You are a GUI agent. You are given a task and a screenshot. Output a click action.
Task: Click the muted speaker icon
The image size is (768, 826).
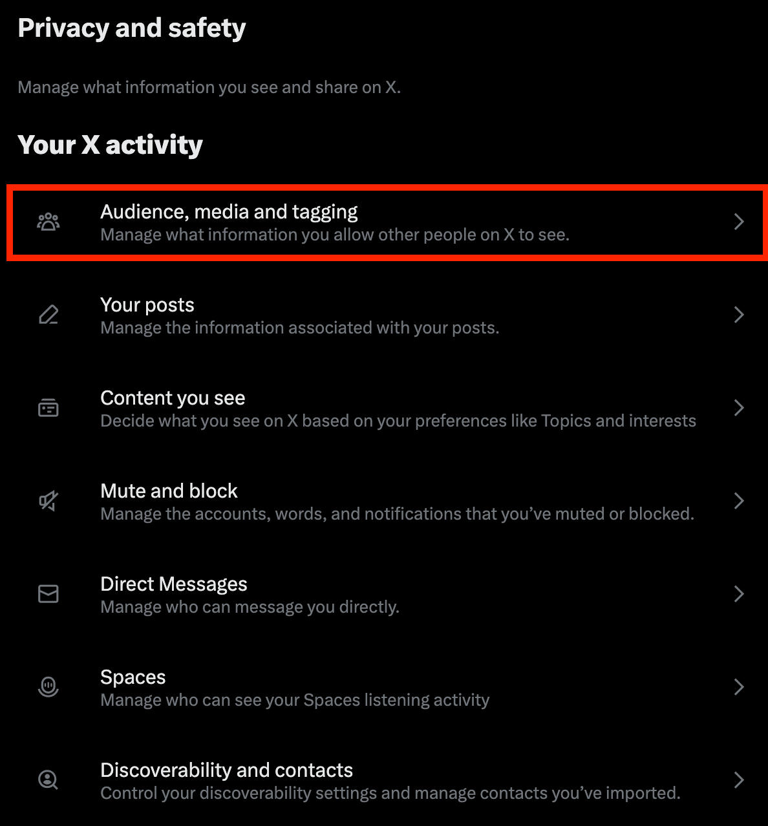coord(48,501)
